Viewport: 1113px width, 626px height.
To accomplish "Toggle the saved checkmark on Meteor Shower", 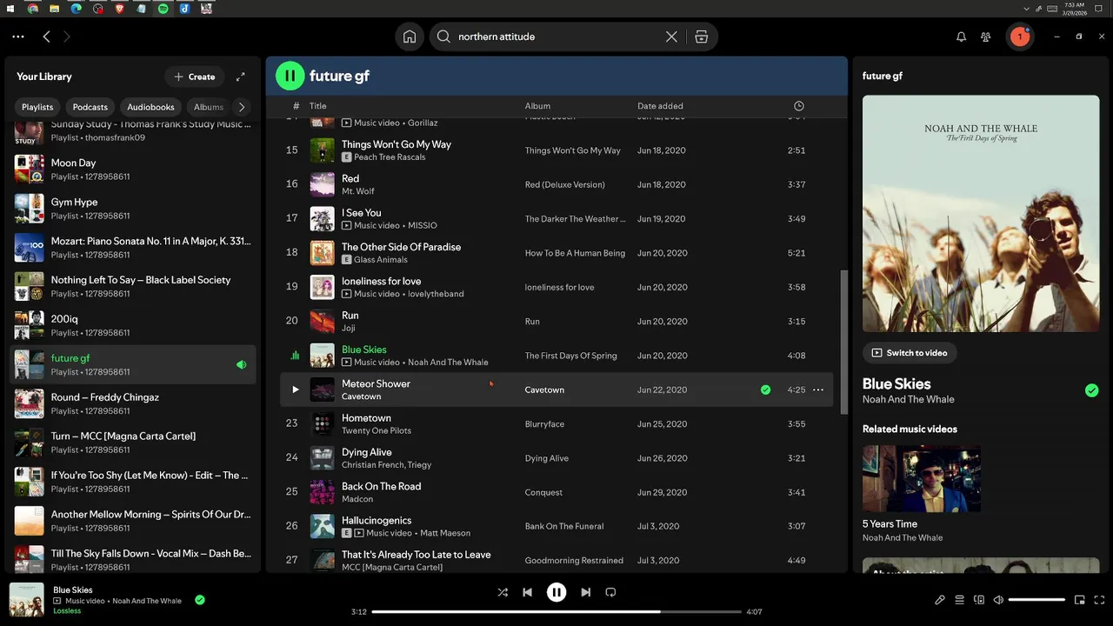I will coord(765,390).
